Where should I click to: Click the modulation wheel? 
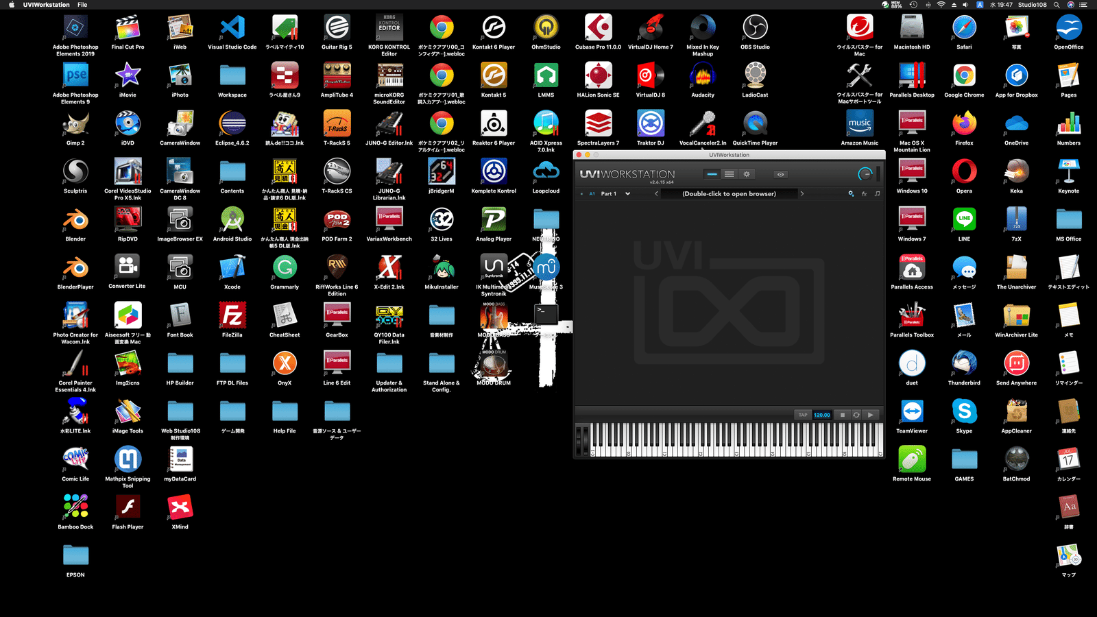(x=586, y=441)
